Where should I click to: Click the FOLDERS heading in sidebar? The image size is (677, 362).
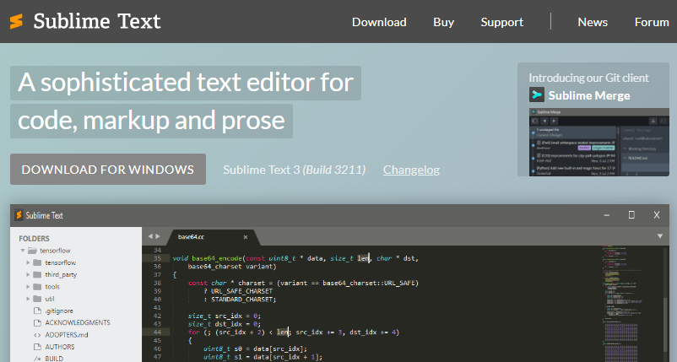[34, 239]
